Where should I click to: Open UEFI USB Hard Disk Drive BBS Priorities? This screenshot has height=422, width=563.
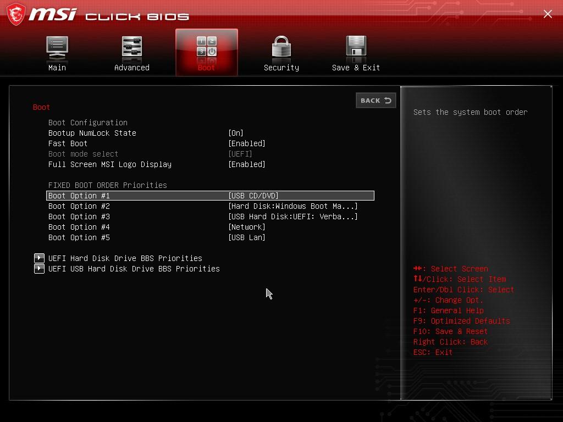pyautogui.click(x=134, y=268)
